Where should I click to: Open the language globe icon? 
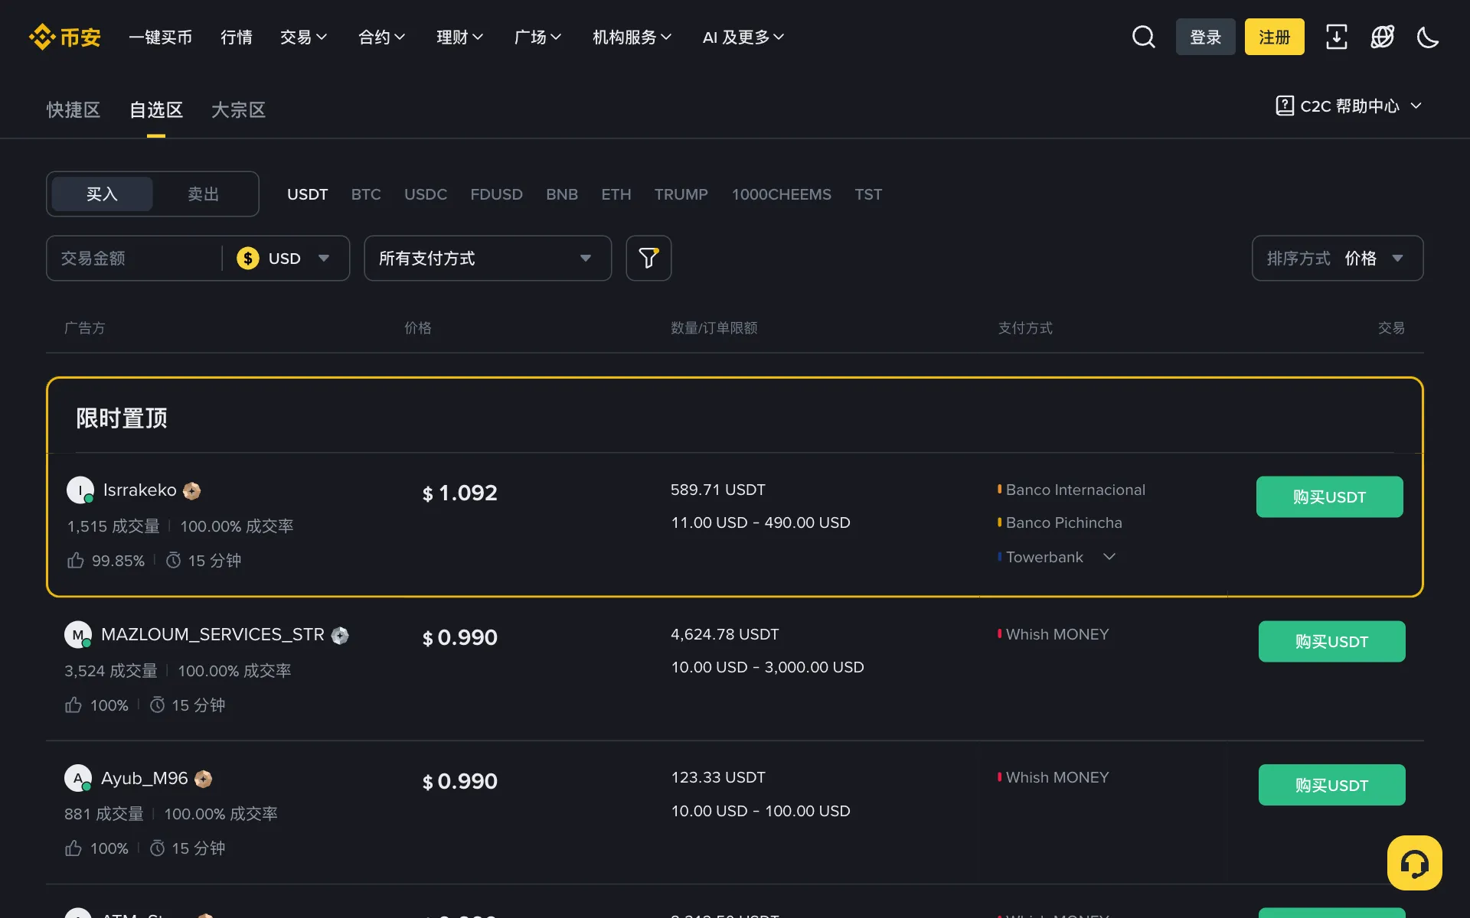1383,37
